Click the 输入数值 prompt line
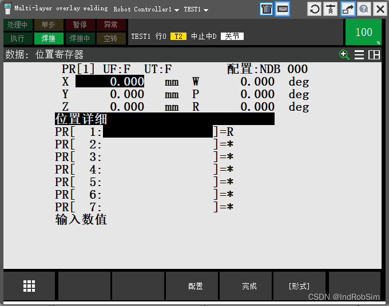This screenshot has width=389, height=306. [81, 220]
